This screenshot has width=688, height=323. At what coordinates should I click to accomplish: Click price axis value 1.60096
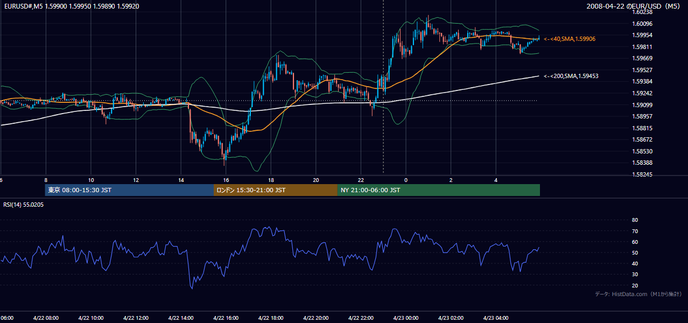tap(642, 24)
